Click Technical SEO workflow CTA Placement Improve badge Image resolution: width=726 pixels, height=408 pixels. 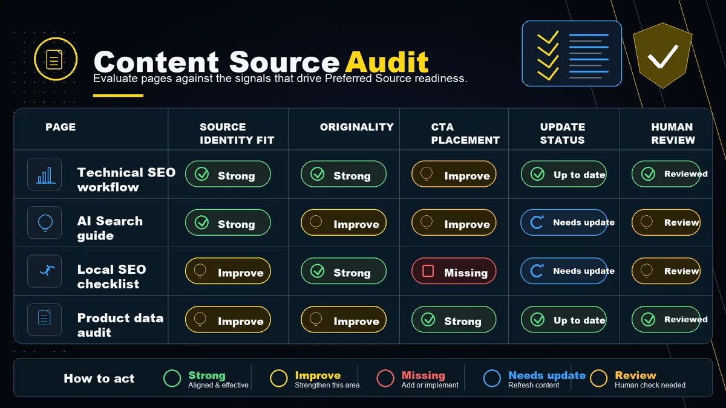(x=454, y=174)
